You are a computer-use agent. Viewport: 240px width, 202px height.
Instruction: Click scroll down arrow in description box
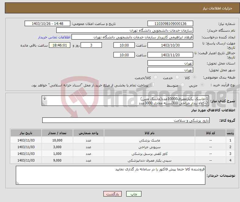[x=44, y=99]
